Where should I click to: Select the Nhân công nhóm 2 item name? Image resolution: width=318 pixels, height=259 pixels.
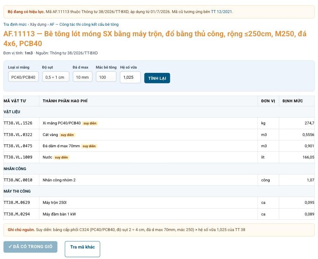[x=59, y=180]
